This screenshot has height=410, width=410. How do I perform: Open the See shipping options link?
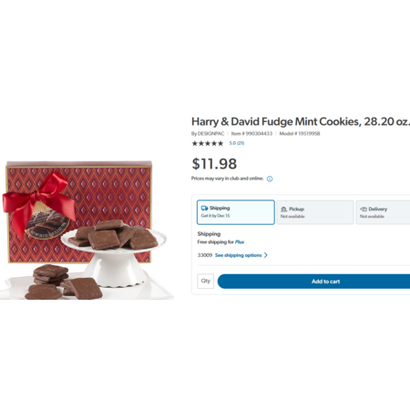click(x=239, y=255)
